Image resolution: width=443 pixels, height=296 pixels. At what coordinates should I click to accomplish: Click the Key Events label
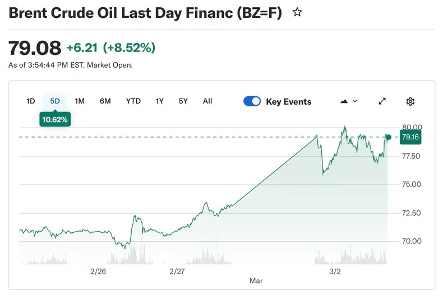[x=288, y=102]
